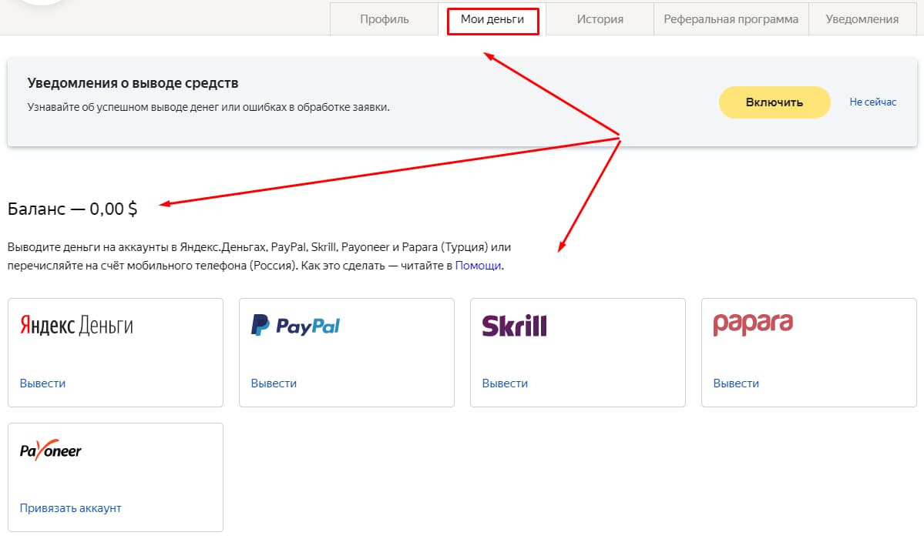Screen dimensions: 924x539
Task: Click the Papara logo
Action: point(753,323)
